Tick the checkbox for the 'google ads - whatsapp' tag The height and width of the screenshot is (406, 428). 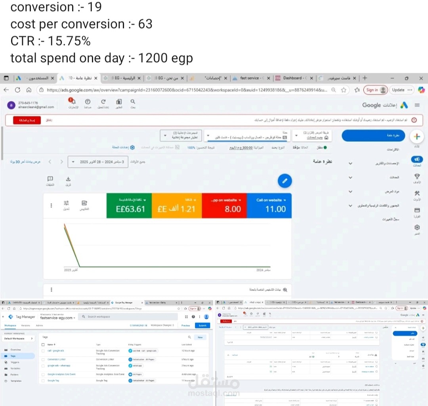(x=43, y=366)
